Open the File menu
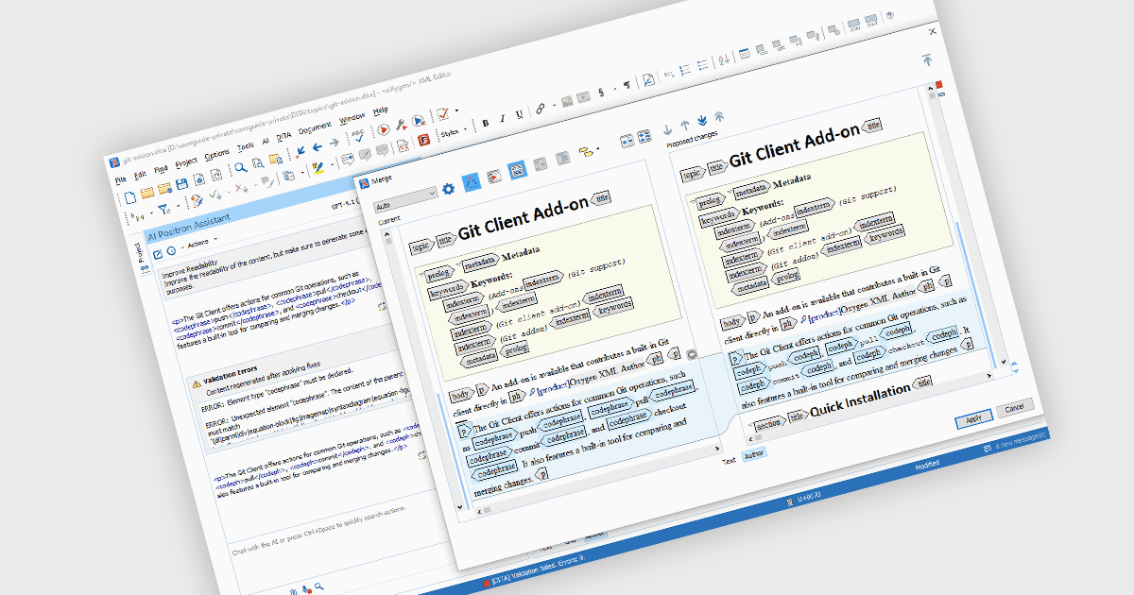 pyautogui.click(x=120, y=179)
